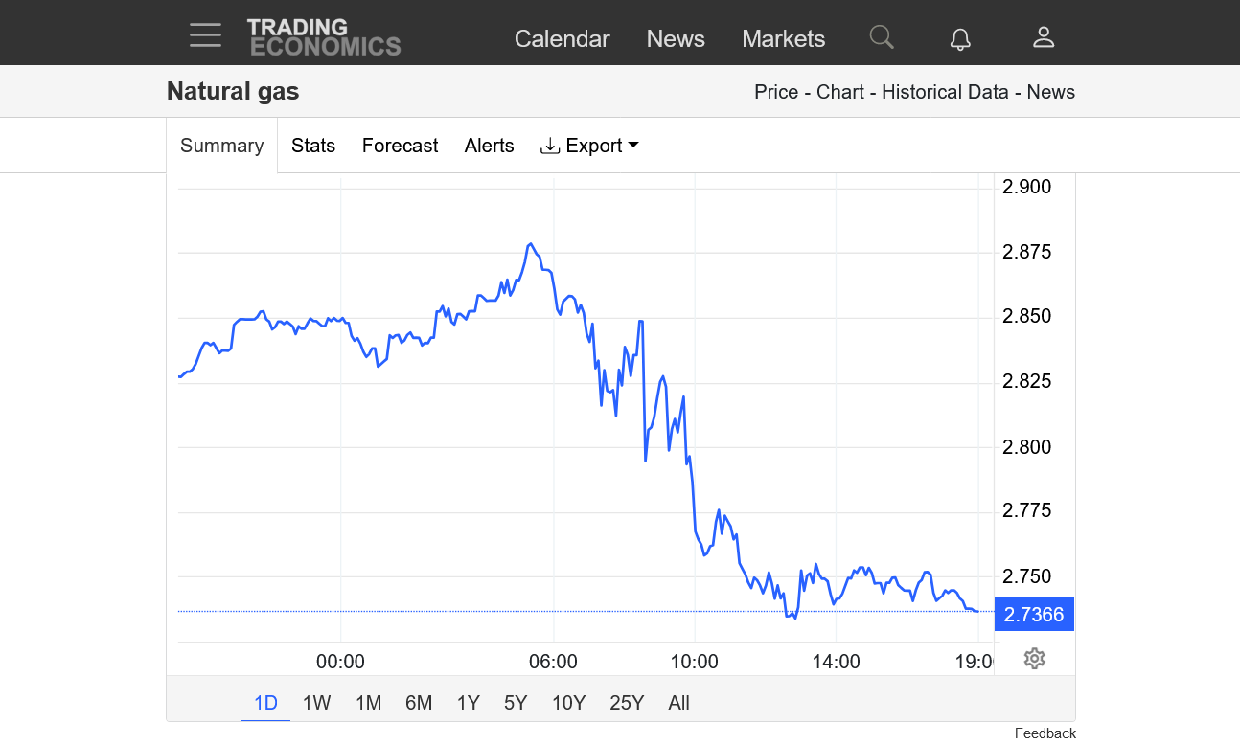Go to the Calendar page
The width and height of the screenshot is (1240, 744).
coord(562,39)
